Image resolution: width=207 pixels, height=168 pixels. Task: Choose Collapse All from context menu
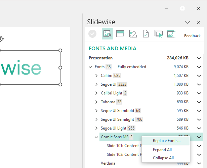pos(166,158)
